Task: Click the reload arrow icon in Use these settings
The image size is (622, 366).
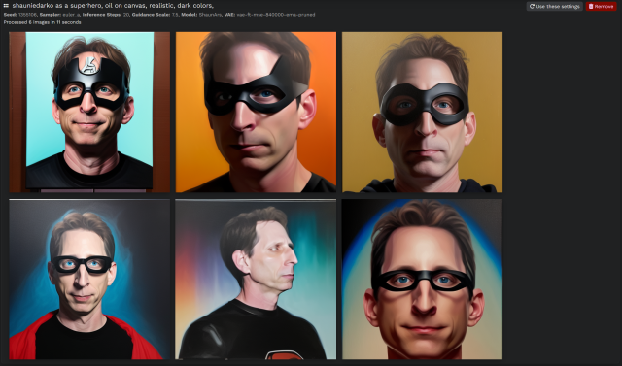Action: pos(532,7)
